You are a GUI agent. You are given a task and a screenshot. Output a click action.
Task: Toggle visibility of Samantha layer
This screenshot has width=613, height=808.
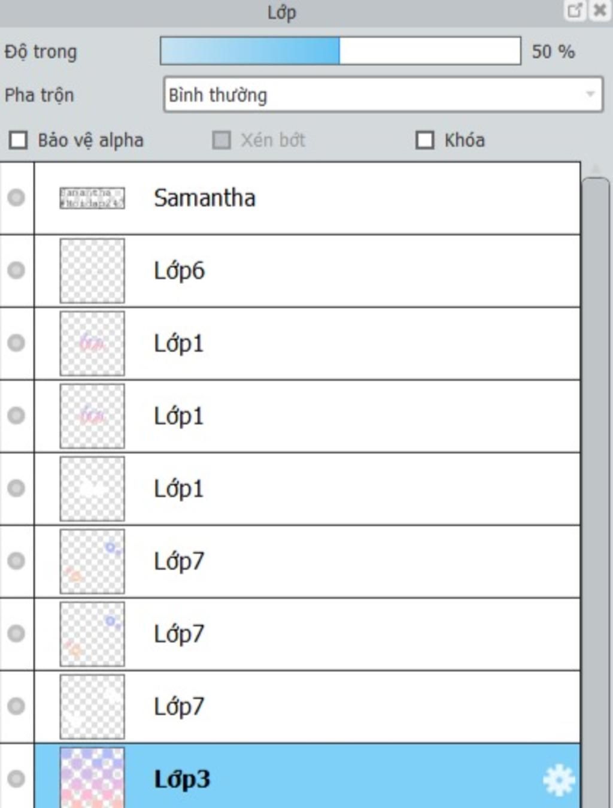[16, 198]
